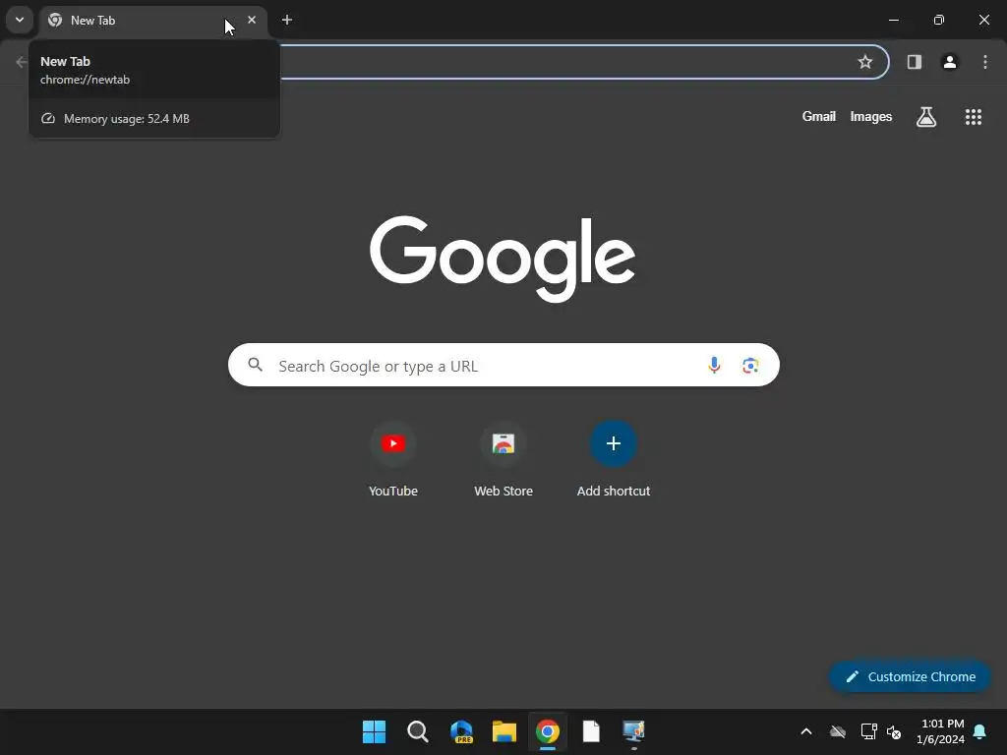Open the Search Labs flask icon

[x=926, y=116]
